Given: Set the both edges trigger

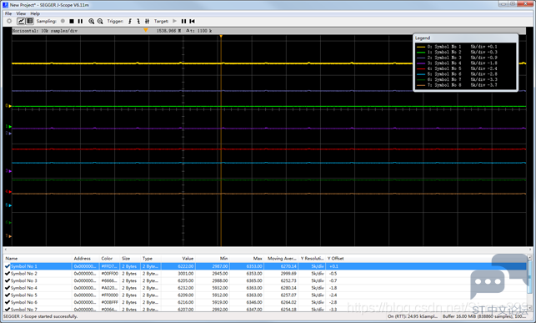Looking at the screenshot, I should (x=147, y=21).
